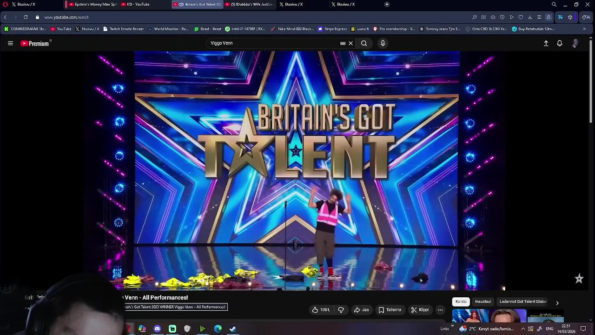The image size is (595, 335).
Task: Show next filter chips with arrow
Action: [x=557, y=303]
